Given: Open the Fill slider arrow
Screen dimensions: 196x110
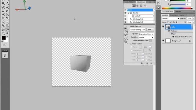Looking at the screenshot, I should pyautogui.click(x=193, y=22).
